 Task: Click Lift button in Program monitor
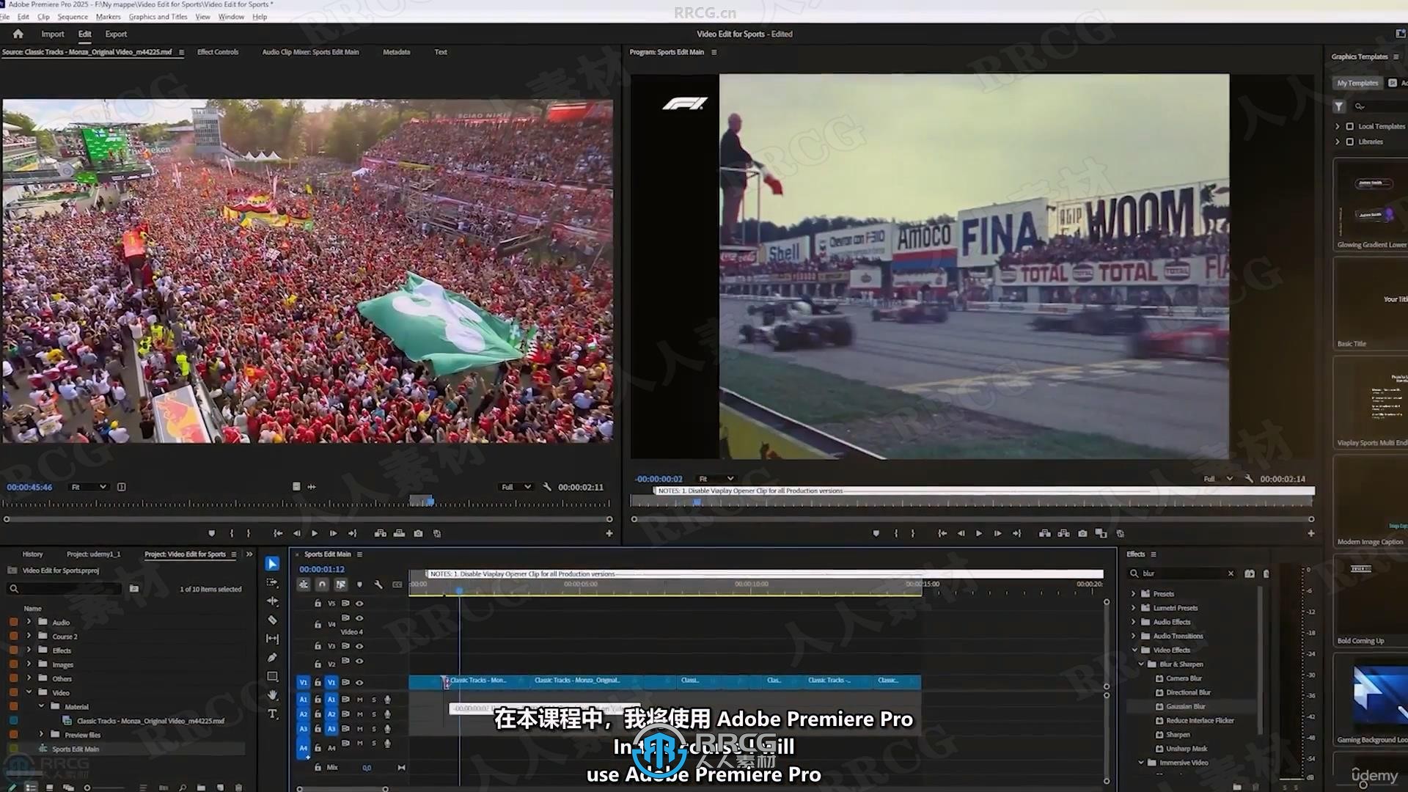1044,533
